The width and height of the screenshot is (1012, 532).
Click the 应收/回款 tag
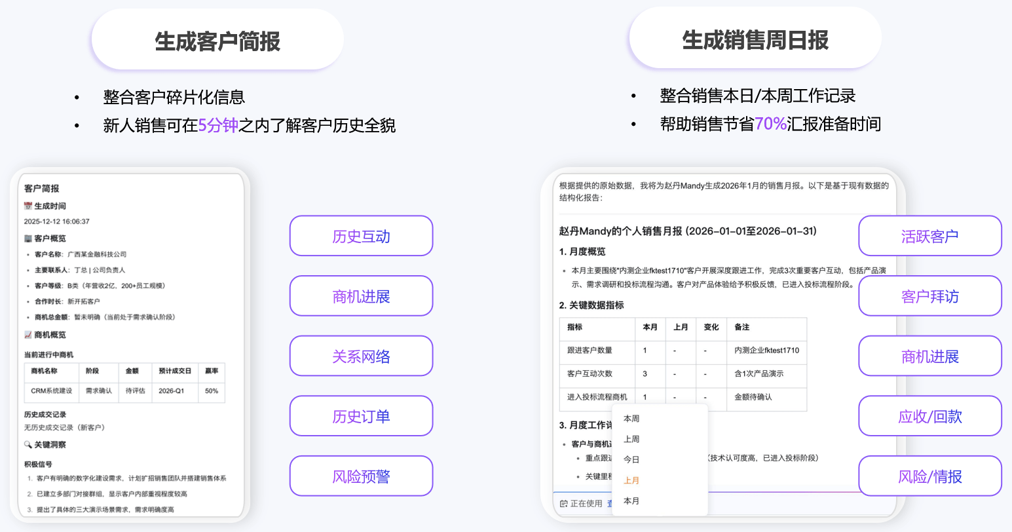(929, 416)
